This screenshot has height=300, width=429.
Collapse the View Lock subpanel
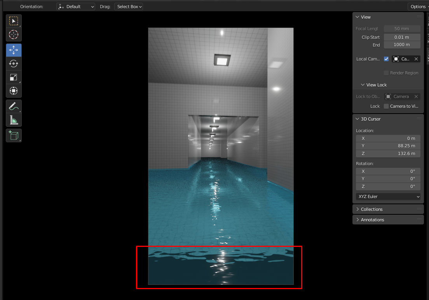point(363,85)
